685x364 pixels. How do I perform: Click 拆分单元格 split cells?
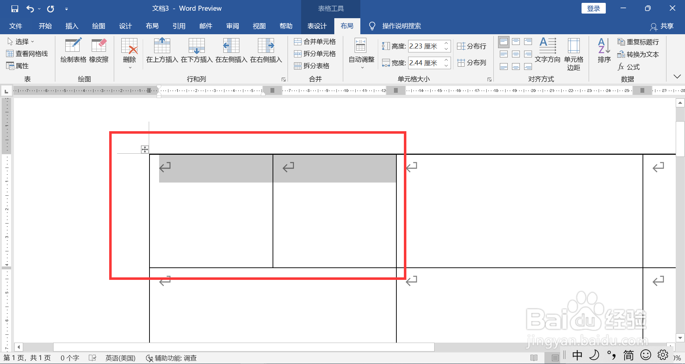(315, 54)
